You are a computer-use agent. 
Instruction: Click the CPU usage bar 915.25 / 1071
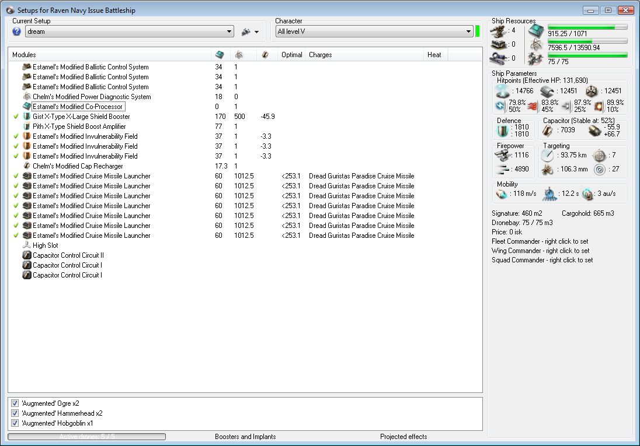(x=587, y=27)
